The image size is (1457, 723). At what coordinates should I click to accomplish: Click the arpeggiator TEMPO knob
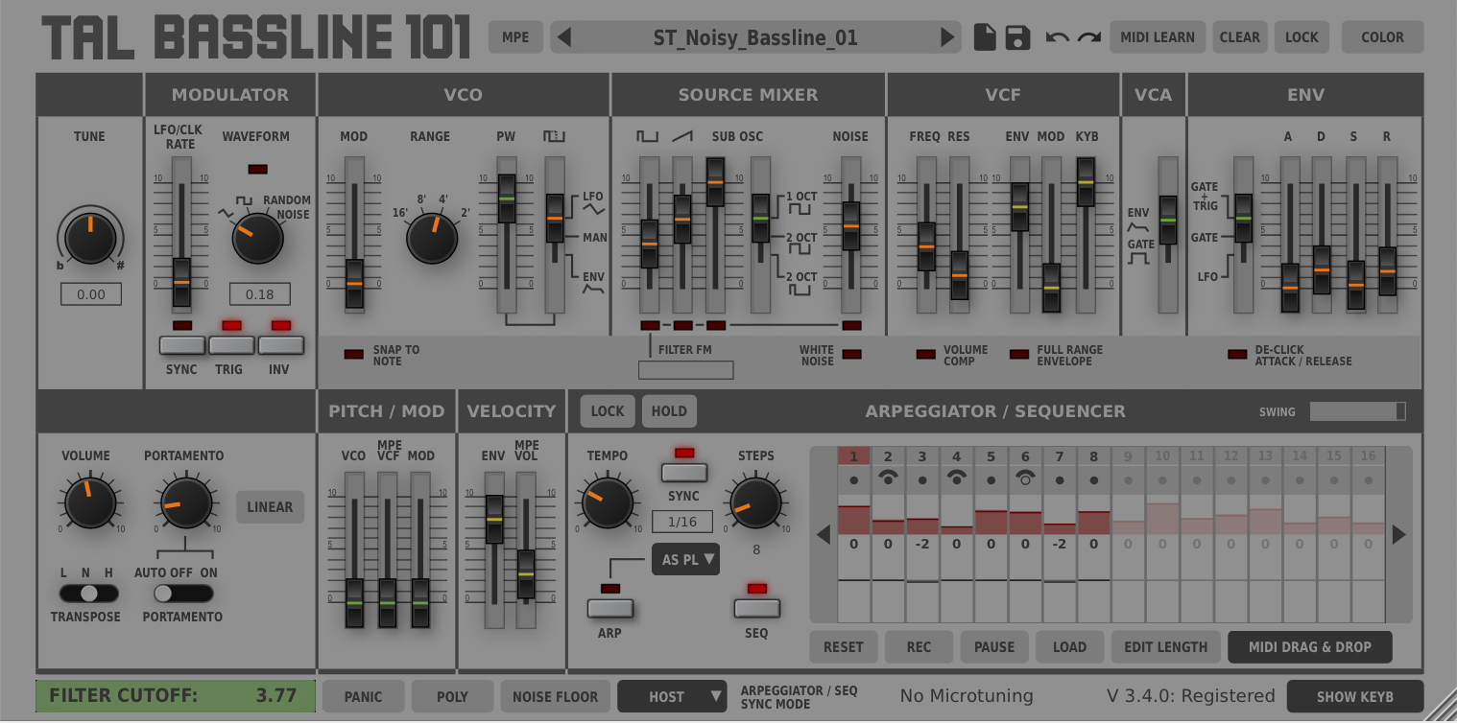tap(608, 501)
